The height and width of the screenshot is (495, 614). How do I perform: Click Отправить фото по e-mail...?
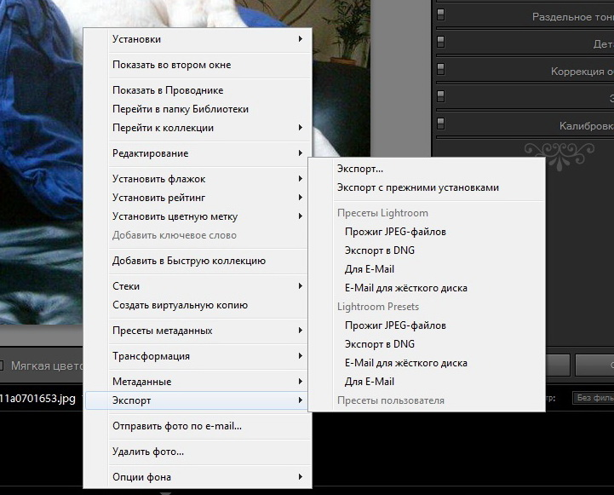[177, 426]
